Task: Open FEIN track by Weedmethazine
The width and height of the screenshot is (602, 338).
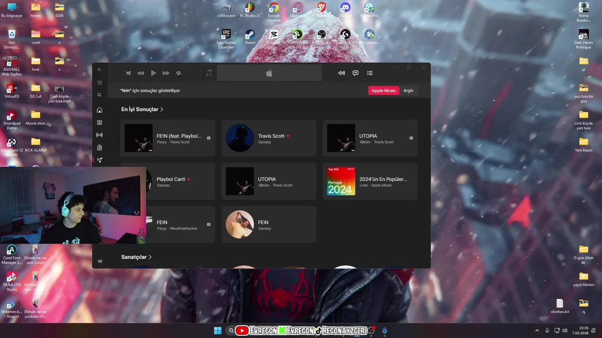Action: pos(178,224)
